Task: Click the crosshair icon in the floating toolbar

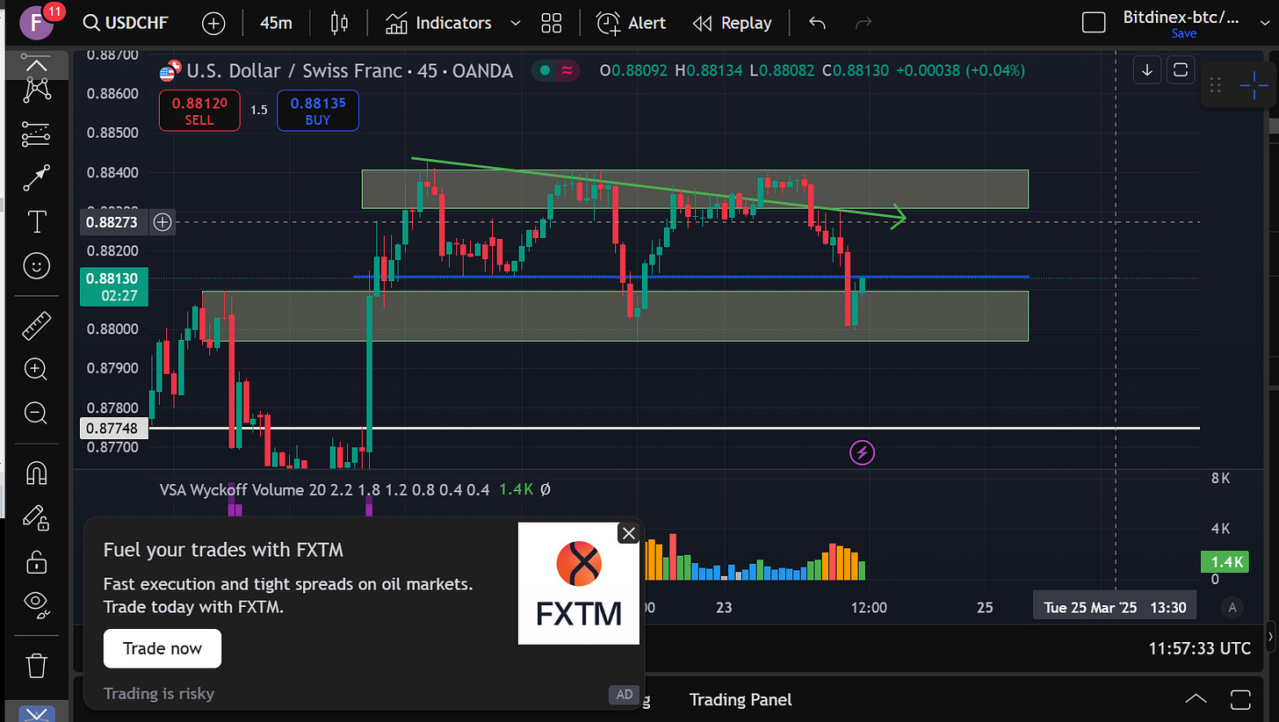Action: tap(1252, 84)
